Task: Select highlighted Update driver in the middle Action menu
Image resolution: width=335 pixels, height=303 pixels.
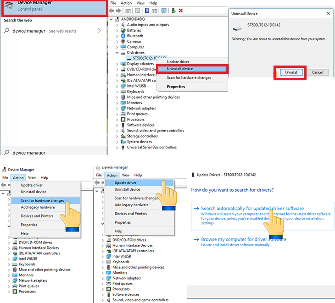Action: click(139, 182)
